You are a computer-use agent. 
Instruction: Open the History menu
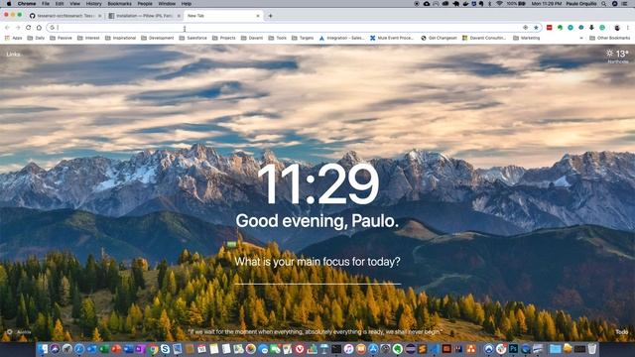point(93,4)
